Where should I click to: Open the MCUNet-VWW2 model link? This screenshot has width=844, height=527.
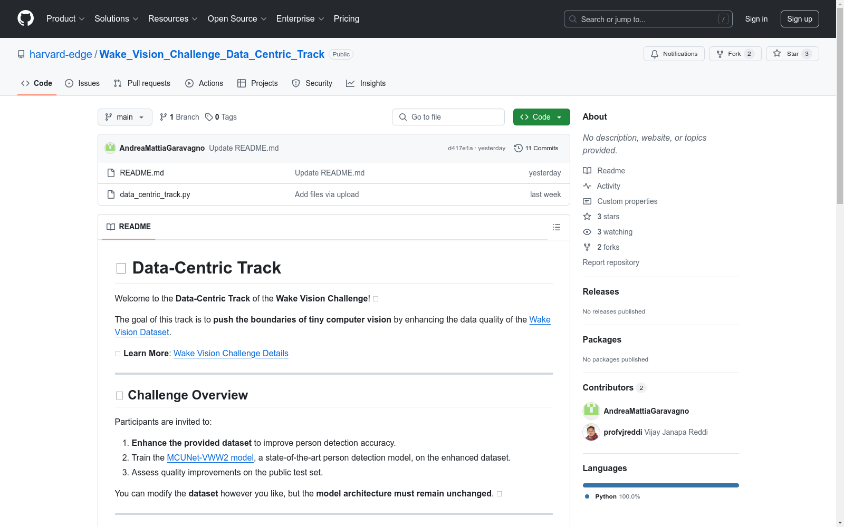tap(210, 457)
